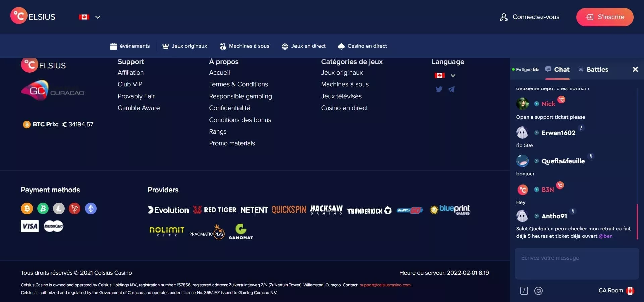Click the Twitter icon in the footer
The width and height of the screenshot is (644, 302).
[x=439, y=89]
